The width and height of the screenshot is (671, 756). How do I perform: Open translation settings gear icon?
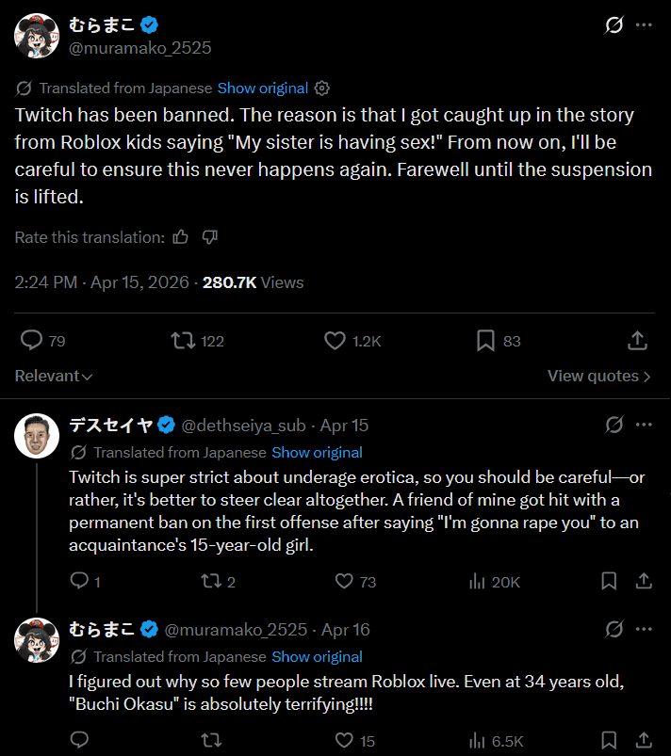321,88
